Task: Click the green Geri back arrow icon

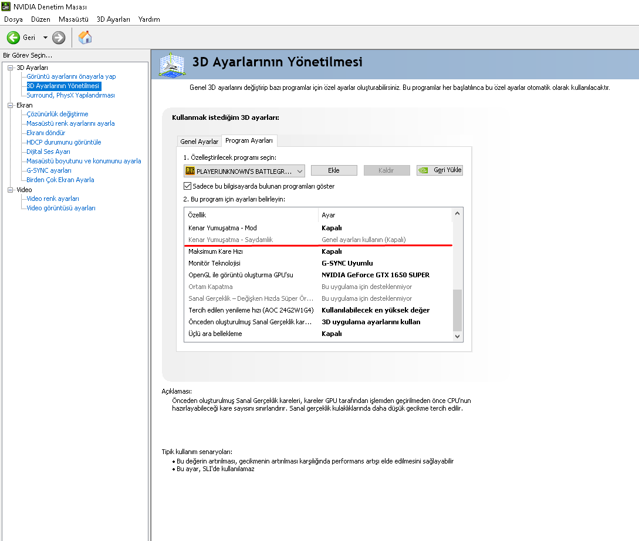Action: coord(13,38)
